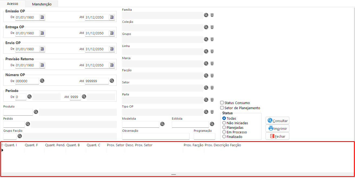355x178 pixels.
Task: Open Número OP start lookup icon
Action: tap(42, 81)
